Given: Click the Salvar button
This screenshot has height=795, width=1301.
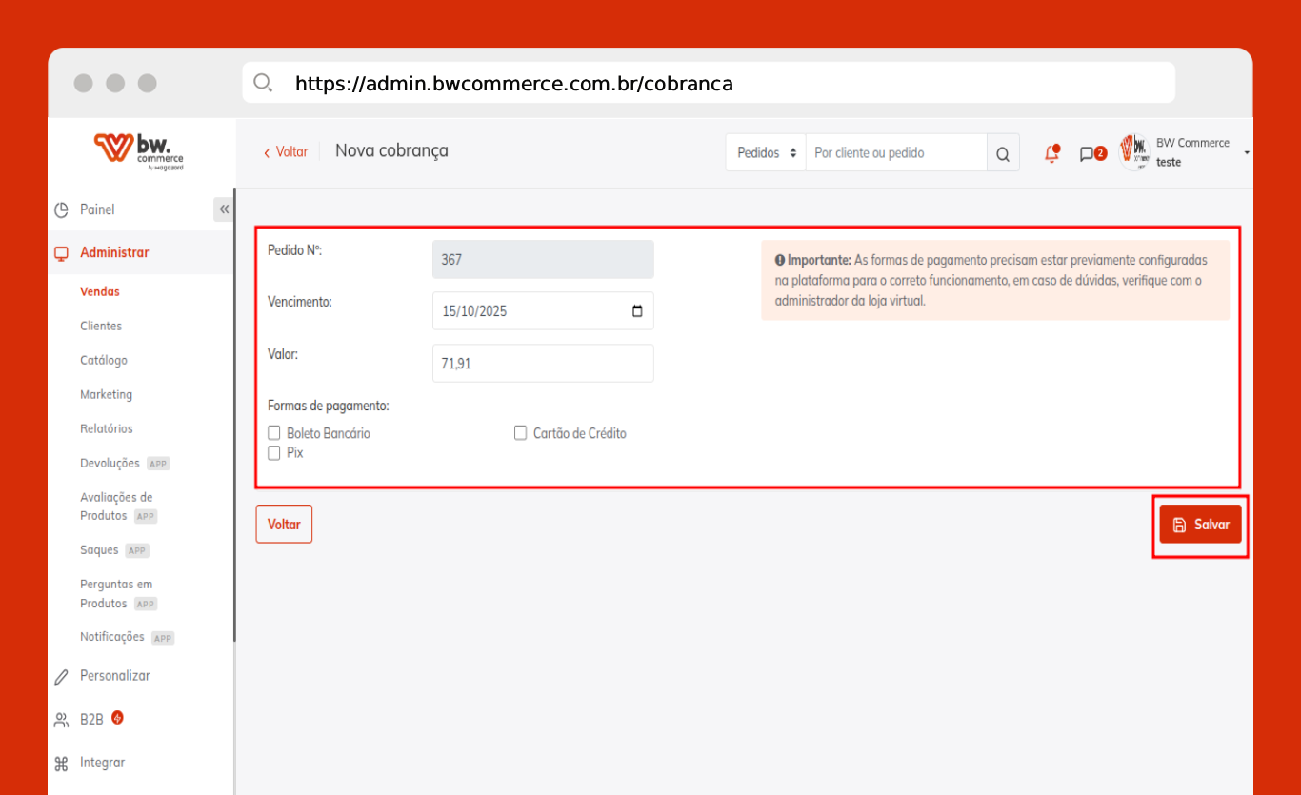Looking at the screenshot, I should (1200, 525).
